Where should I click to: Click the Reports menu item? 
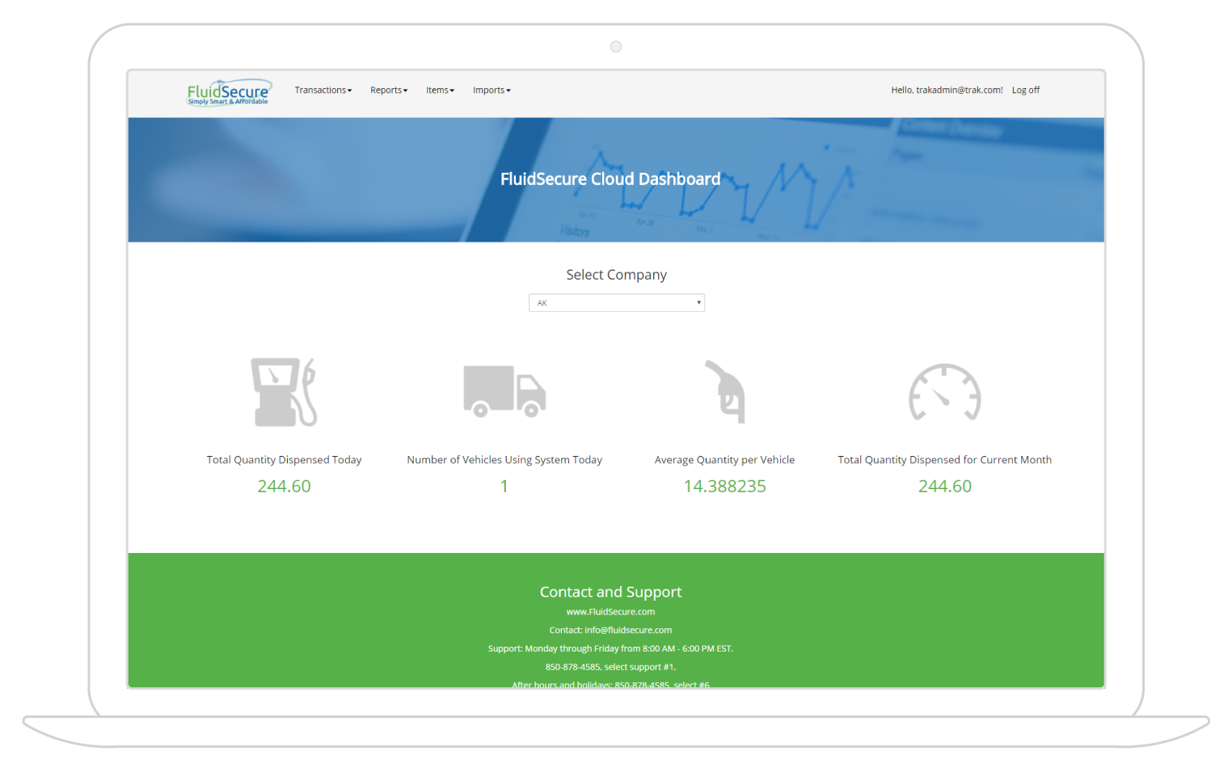388,90
